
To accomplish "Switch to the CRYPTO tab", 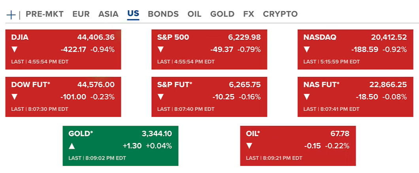I will (x=280, y=14).
